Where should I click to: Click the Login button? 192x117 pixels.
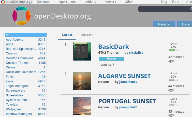185,24
